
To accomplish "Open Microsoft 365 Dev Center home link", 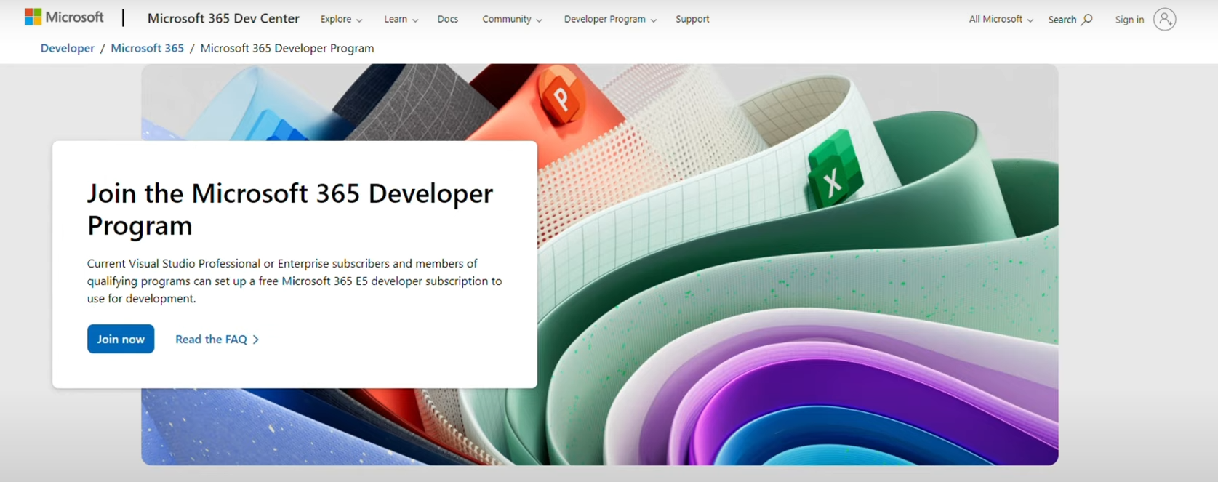I will click(223, 19).
